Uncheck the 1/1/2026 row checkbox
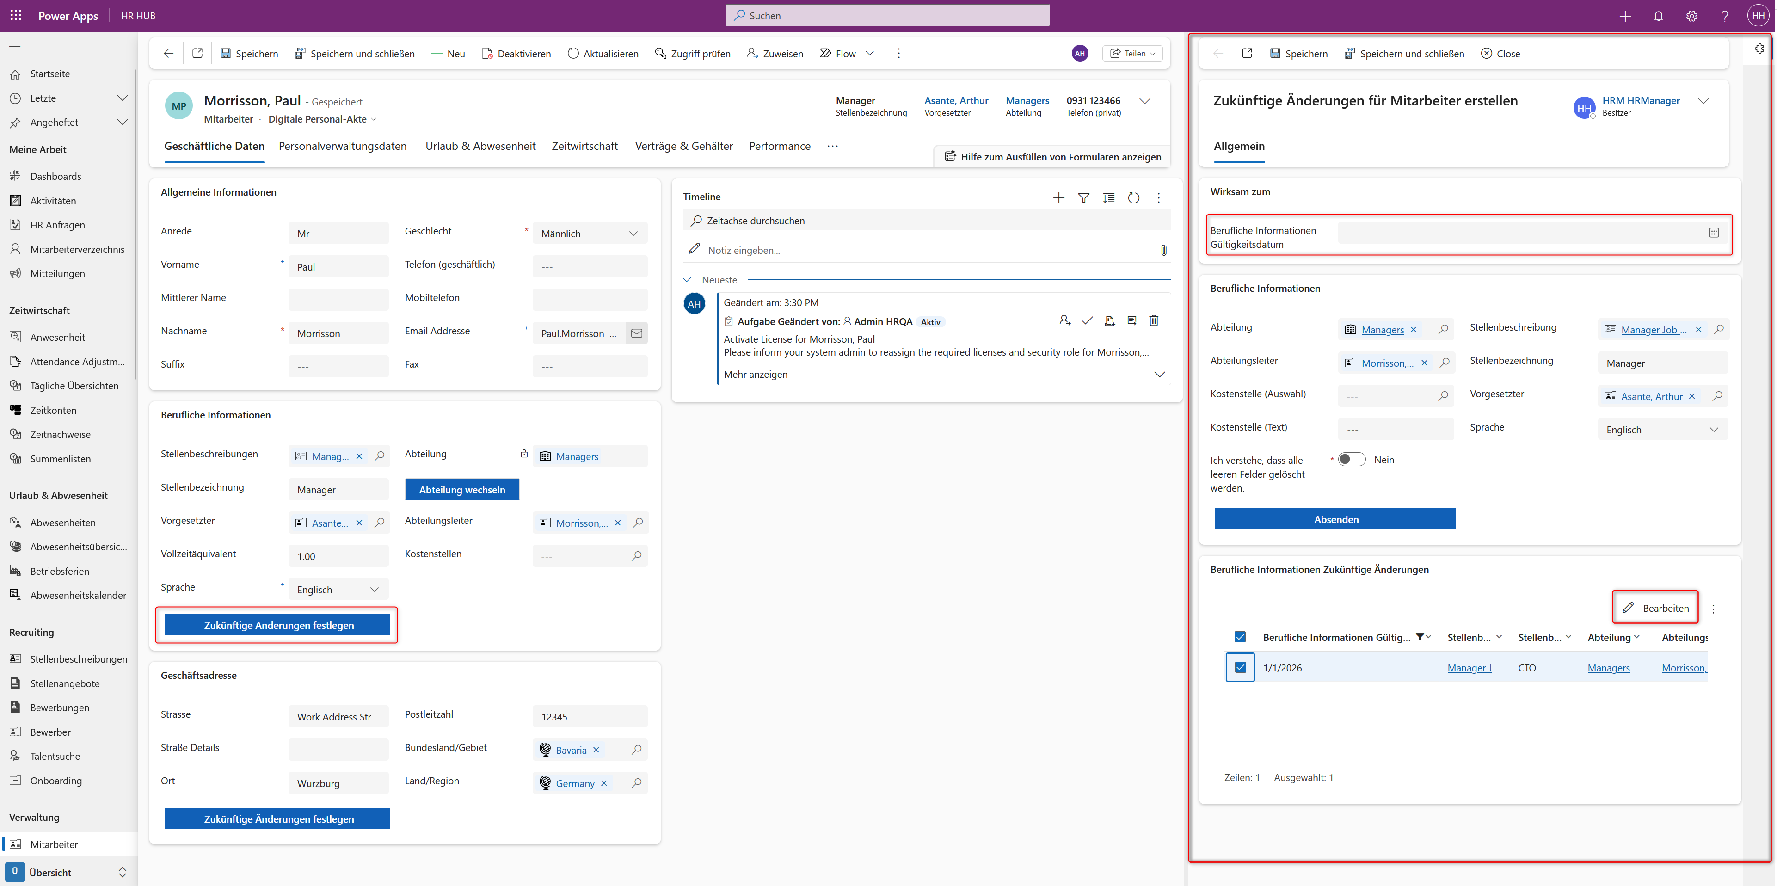The image size is (1777, 886). [x=1240, y=667]
